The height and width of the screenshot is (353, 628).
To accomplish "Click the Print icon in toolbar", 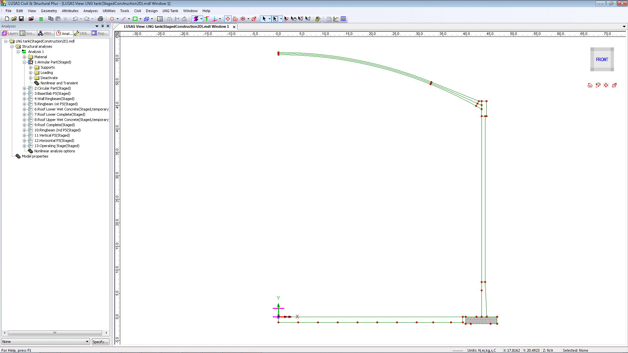I will (100, 19).
